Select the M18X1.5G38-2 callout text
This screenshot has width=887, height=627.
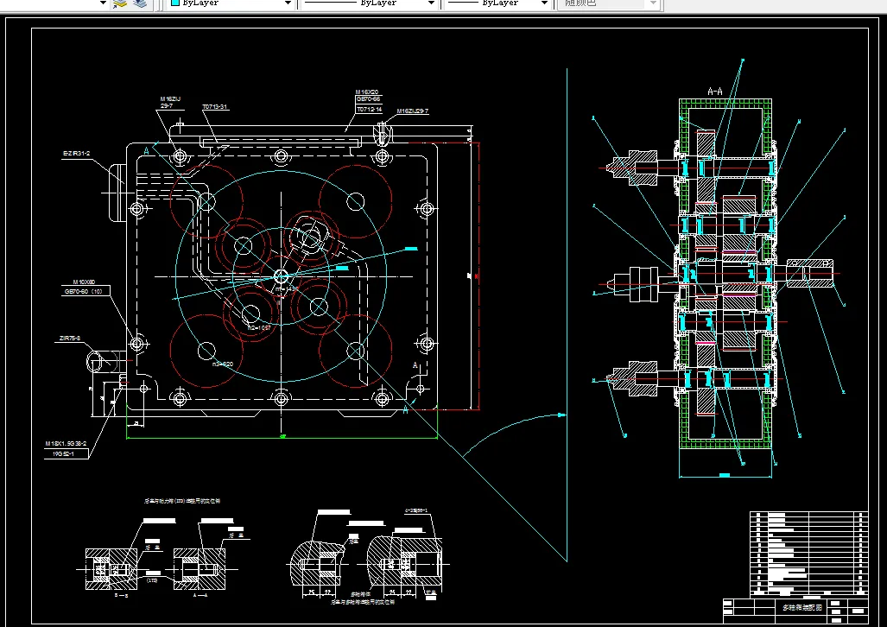pos(66,444)
